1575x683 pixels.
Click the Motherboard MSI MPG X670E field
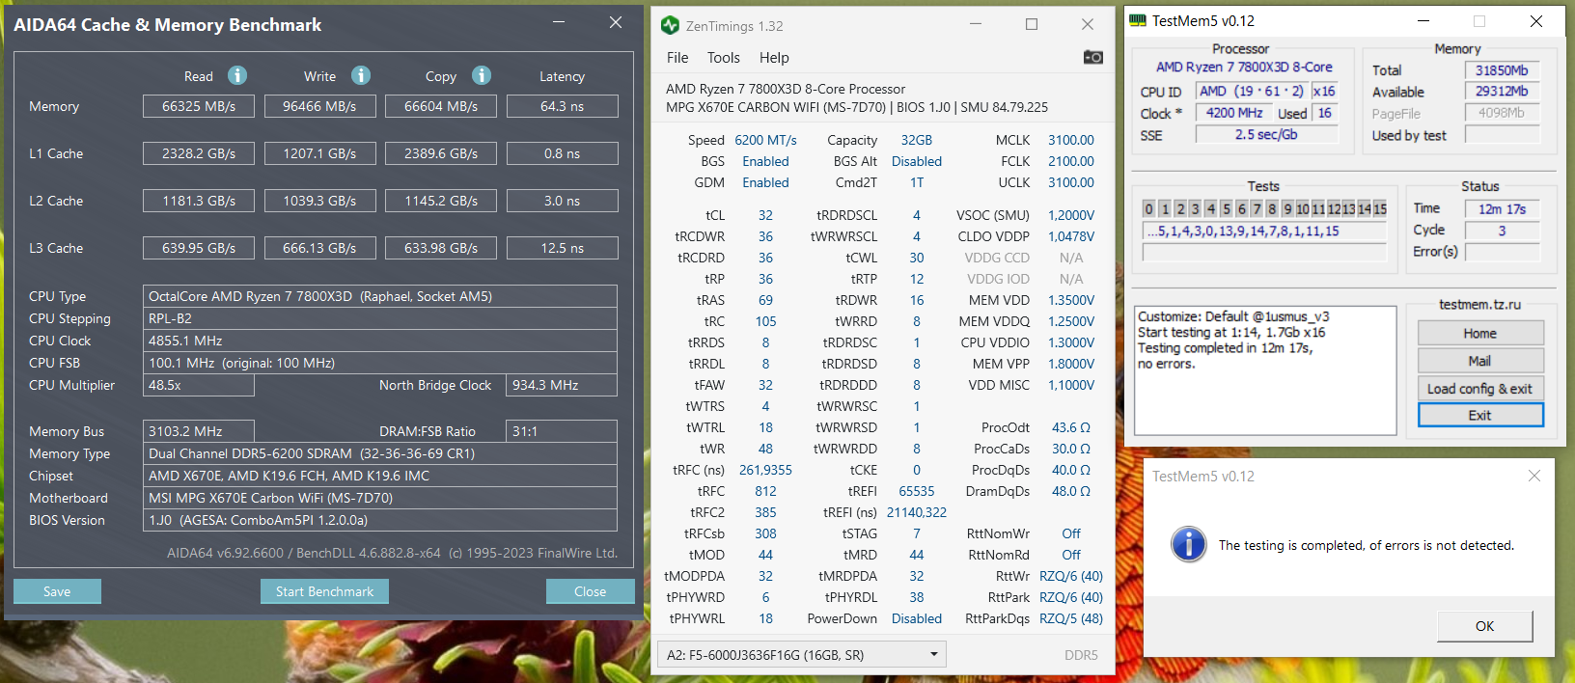coord(380,498)
